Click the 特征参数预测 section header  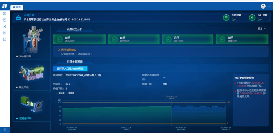pyautogui.click(x=75, y=62)
